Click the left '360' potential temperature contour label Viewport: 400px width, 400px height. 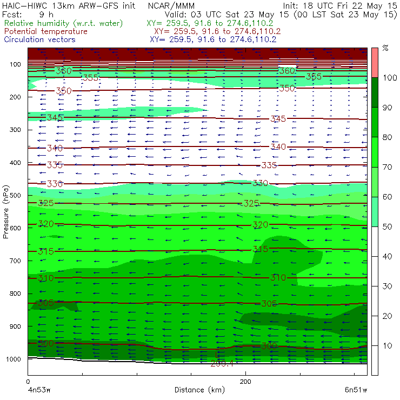pyautogui.click(x=64, y=71)
